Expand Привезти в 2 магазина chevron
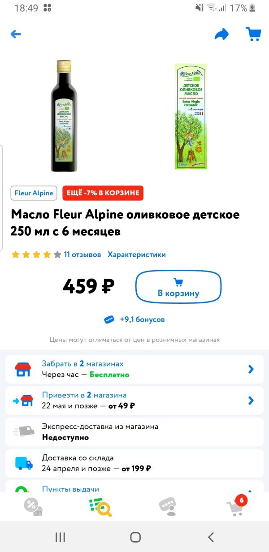This screenshot has height=552, width=269. [x=251, y=401]
